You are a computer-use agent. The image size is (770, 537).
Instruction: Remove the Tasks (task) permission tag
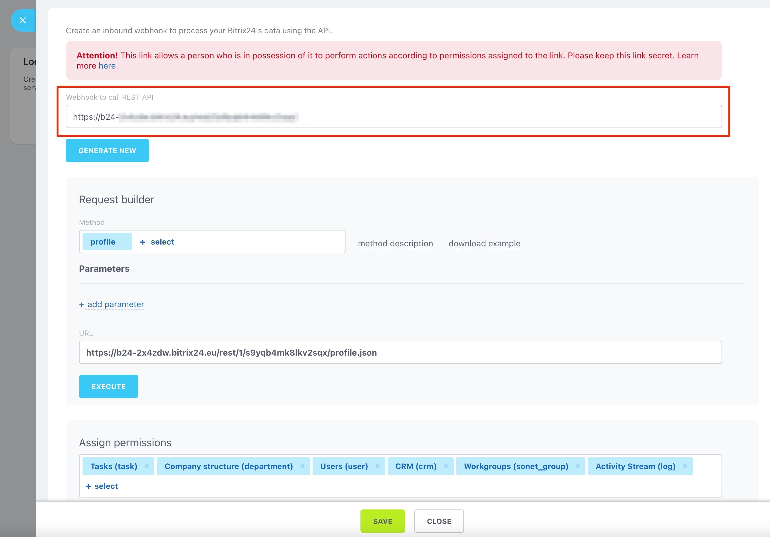click(147, 466)
